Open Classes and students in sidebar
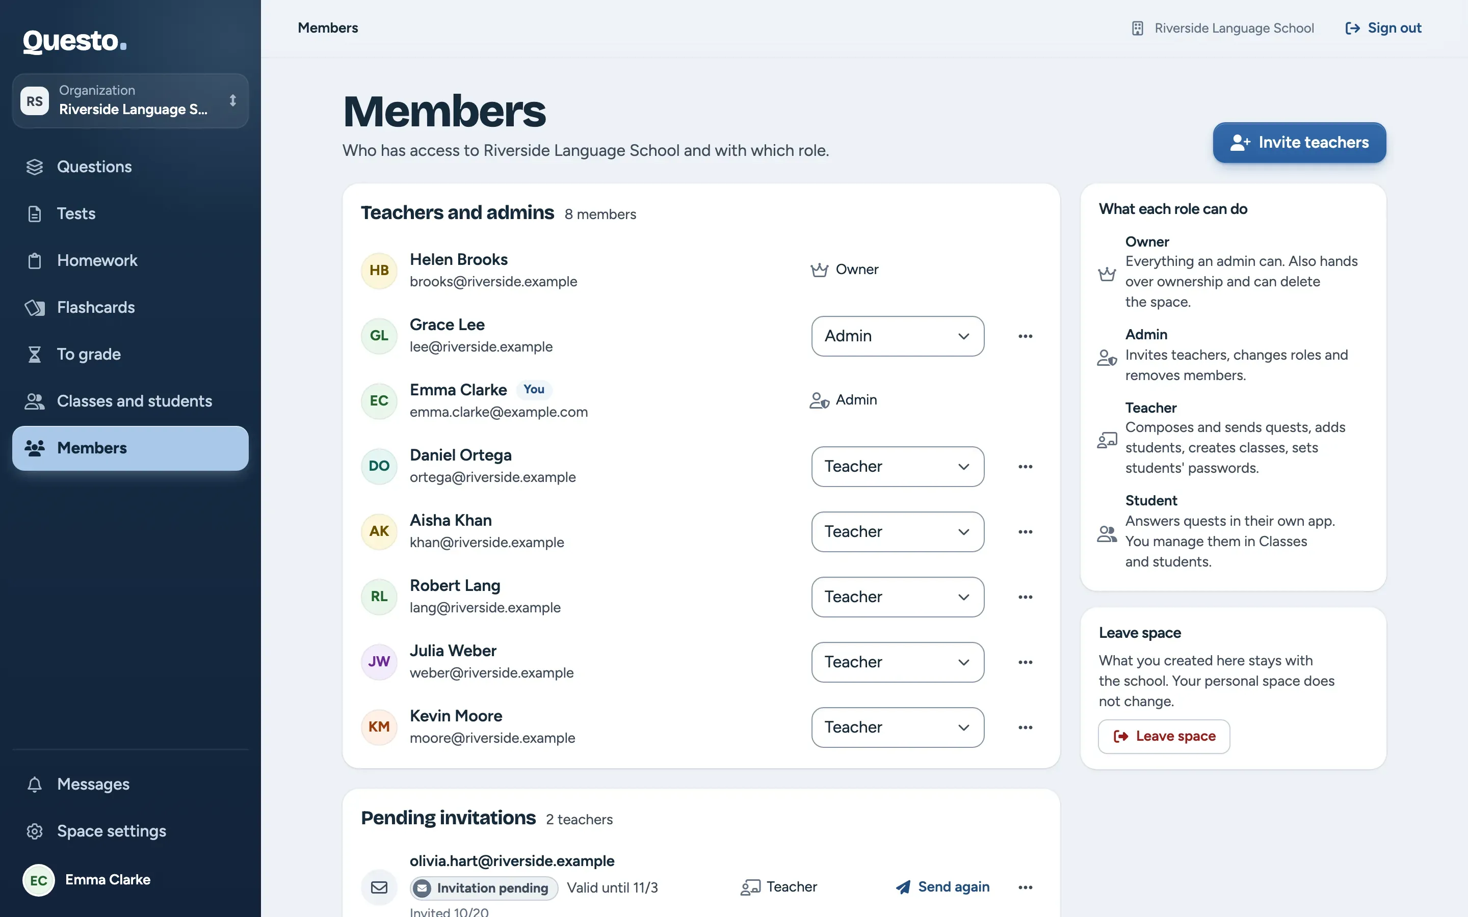Image resolution: width=1468 pixels, height=917 pixels. point(130,401)
